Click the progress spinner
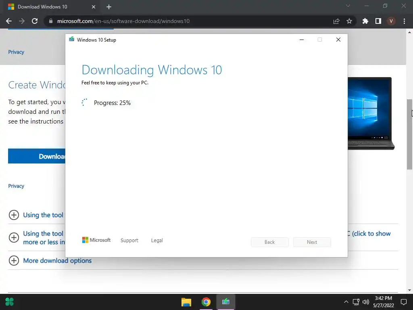413x310 pixels. tap(84, 102)
